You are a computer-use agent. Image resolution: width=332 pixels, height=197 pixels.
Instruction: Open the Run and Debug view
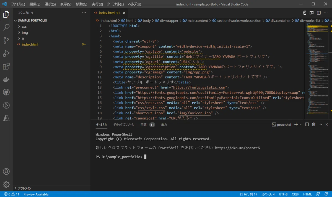[x=6, y=53]
